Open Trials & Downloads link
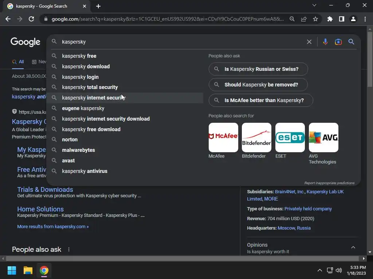 (45, 190)
